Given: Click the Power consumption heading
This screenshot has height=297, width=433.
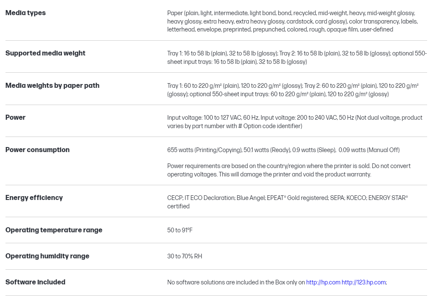Looking at the screenshot, I should pyautogui.click(x=37, y=150).
